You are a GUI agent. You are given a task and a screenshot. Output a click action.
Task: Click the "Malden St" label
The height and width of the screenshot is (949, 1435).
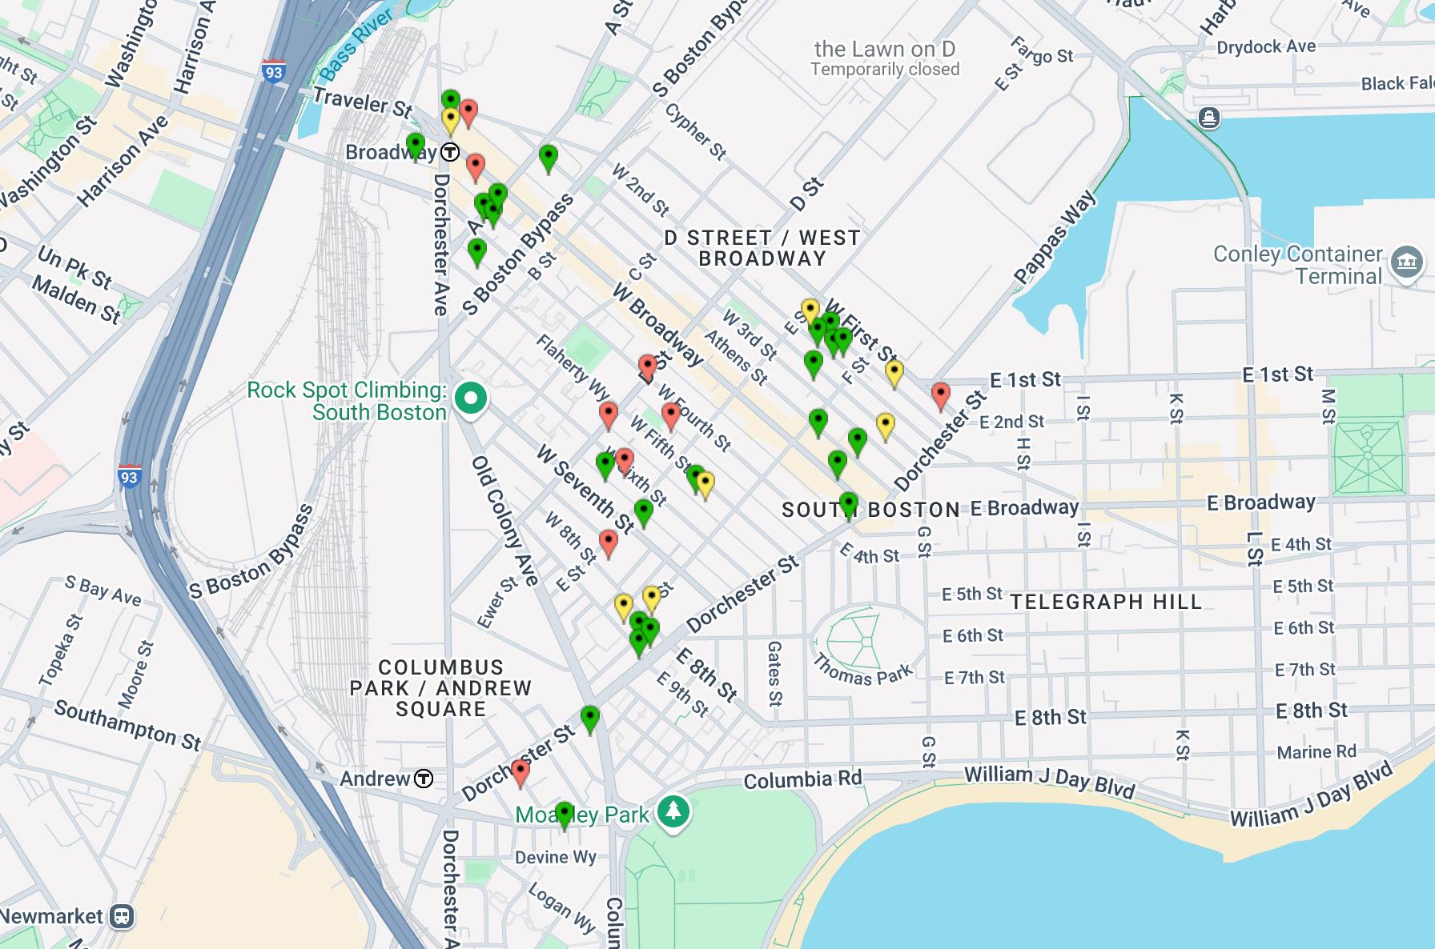(x=77, y=299)
